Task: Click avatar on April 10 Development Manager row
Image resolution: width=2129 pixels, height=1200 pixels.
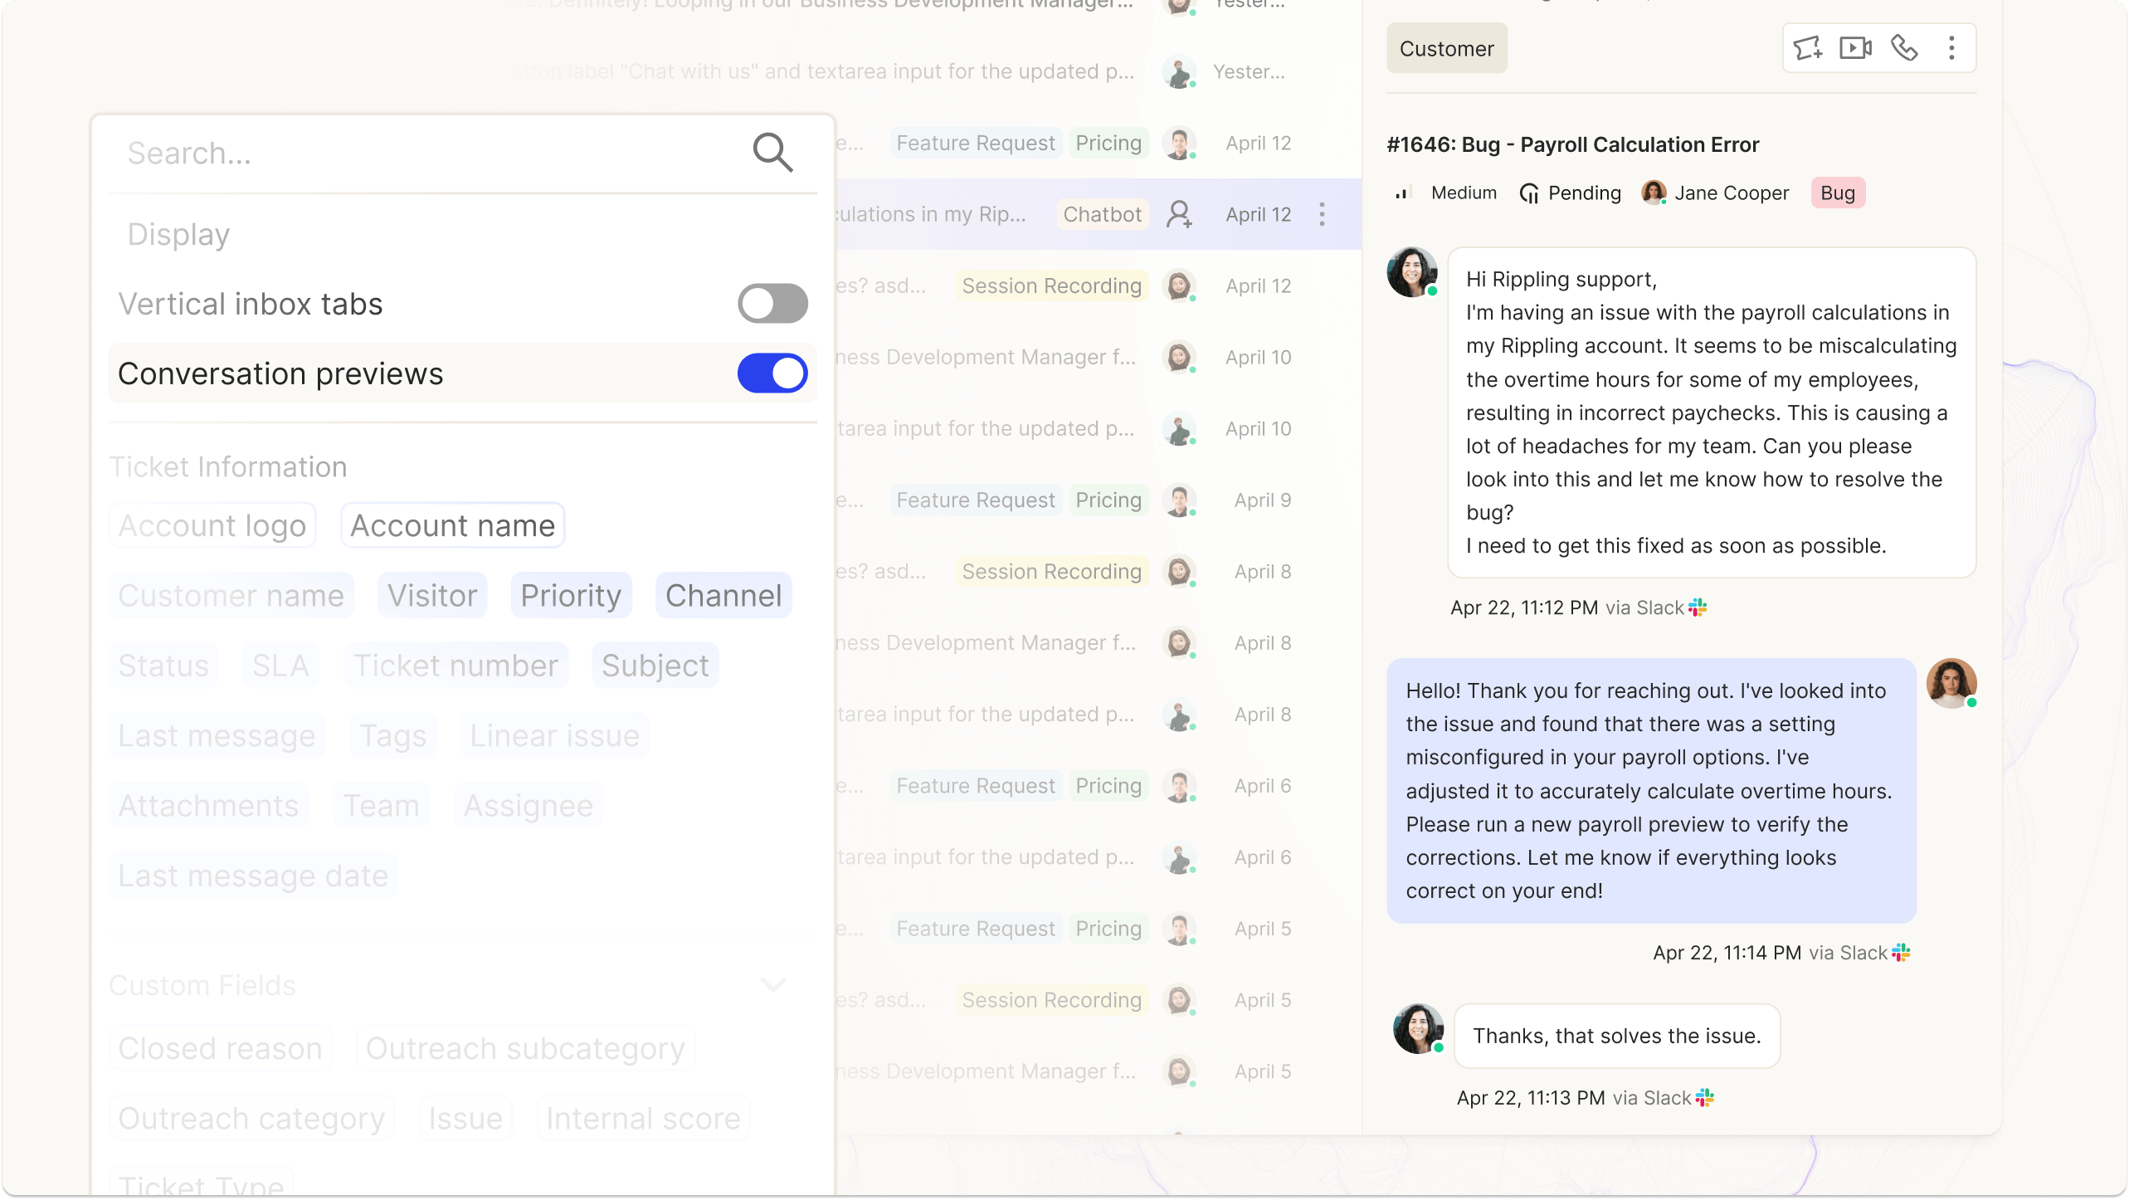Action: coord(1179,357)
